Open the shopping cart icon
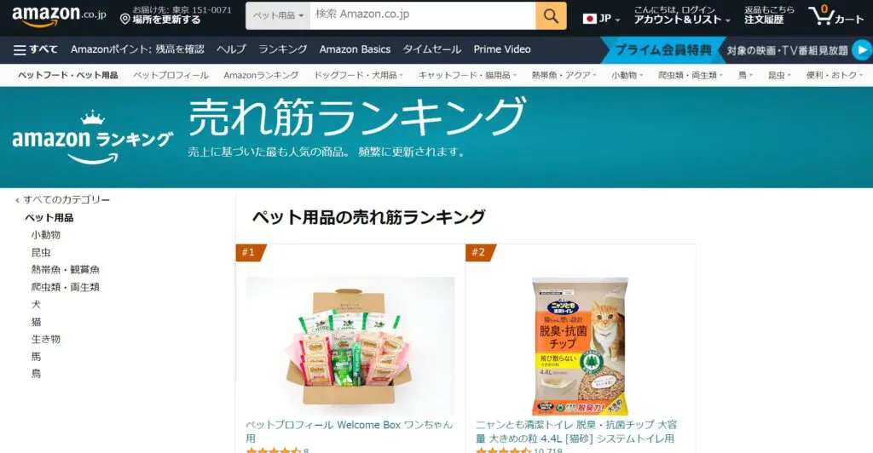Image resolution: width=873 pixels, height=453 pixels. pyautogui.click(x=835, y=15)
